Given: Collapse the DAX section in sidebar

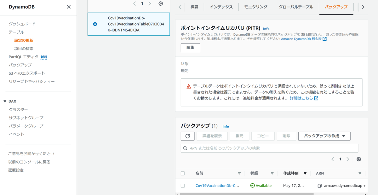Looking at the screenshot, I should 5,101.
